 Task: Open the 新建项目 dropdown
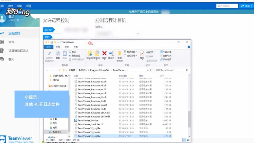click(130, 52)
